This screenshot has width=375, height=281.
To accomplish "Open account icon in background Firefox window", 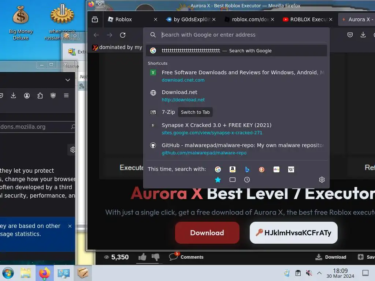I will (27, 95).
